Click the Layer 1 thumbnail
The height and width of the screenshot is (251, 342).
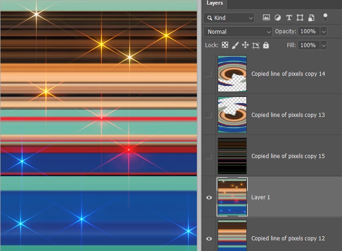[232, 197]
